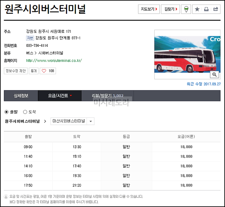Click the 16:00 departure time cell
The image size is (225, 207).
coord(28,175)
